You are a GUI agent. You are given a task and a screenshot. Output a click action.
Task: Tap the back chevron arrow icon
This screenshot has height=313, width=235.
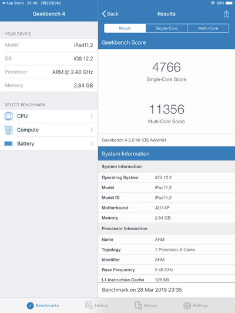point(104,14)
